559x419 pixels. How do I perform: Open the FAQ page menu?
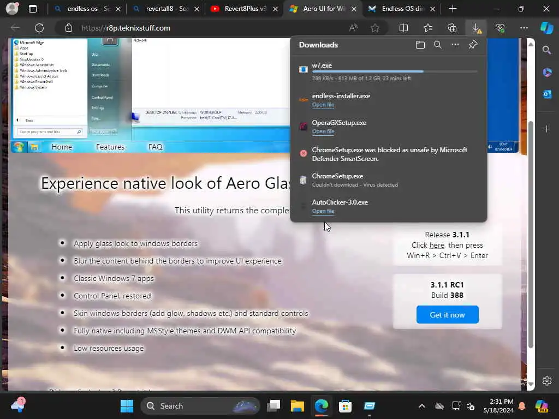pos(155,147)
